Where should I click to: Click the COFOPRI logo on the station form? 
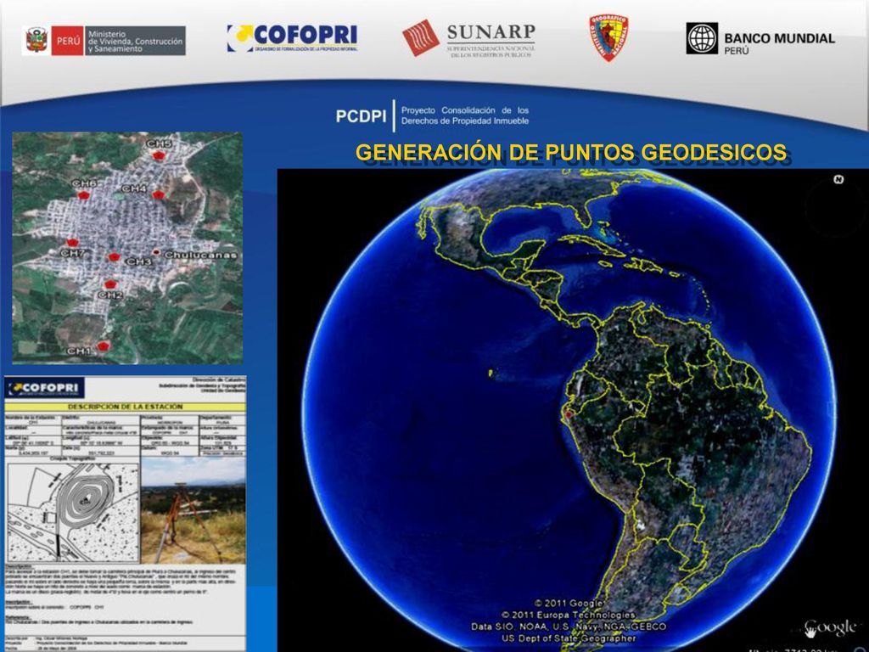click(44, 387)
